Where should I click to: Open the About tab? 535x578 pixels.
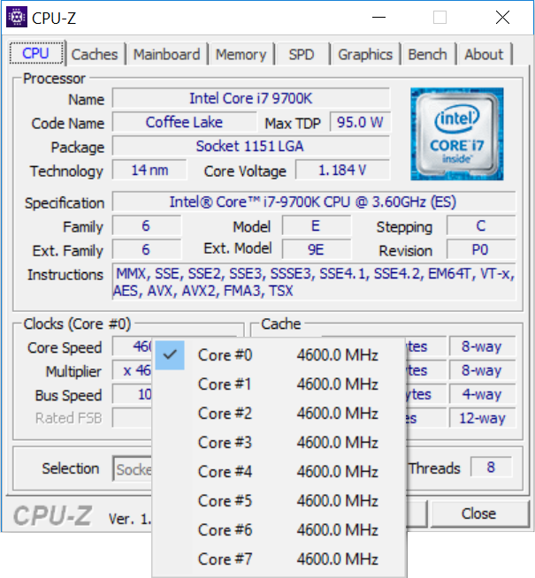pos(484,55)
